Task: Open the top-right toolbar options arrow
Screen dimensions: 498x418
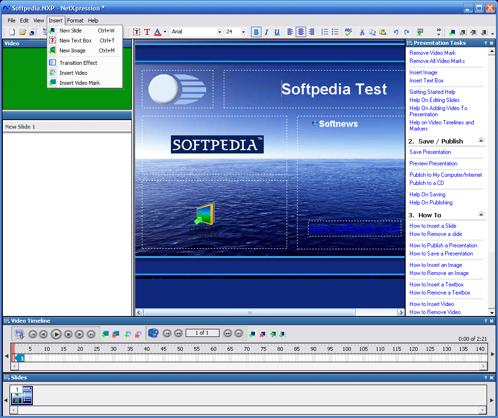Action: click(x=492, y=33)
